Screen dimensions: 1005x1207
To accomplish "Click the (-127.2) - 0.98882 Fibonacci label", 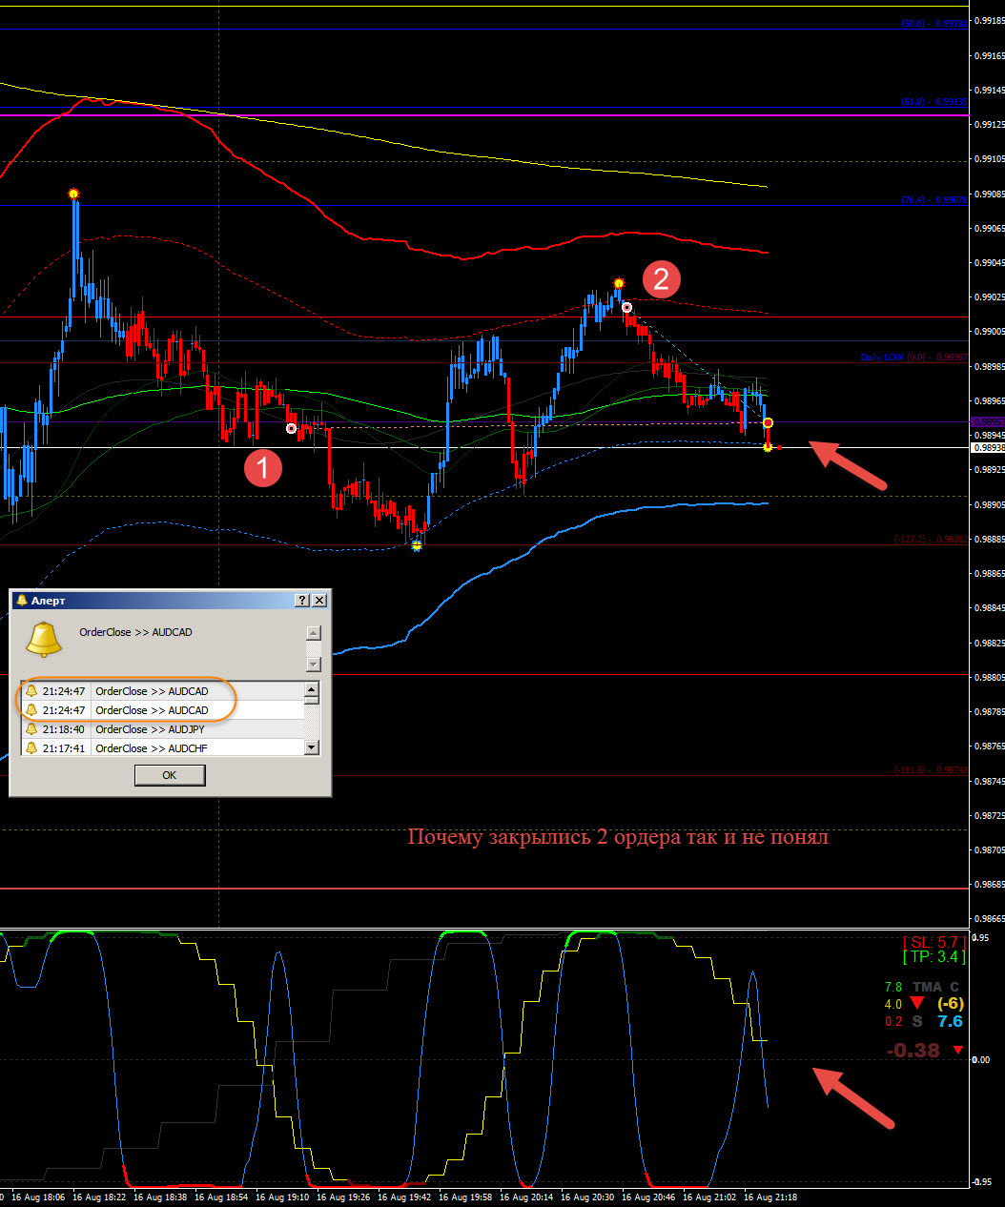I will (x=931, y=540).
